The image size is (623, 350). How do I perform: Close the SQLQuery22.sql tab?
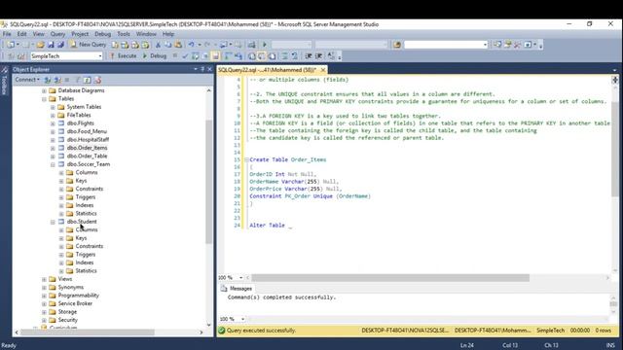[x=323, y=70]
